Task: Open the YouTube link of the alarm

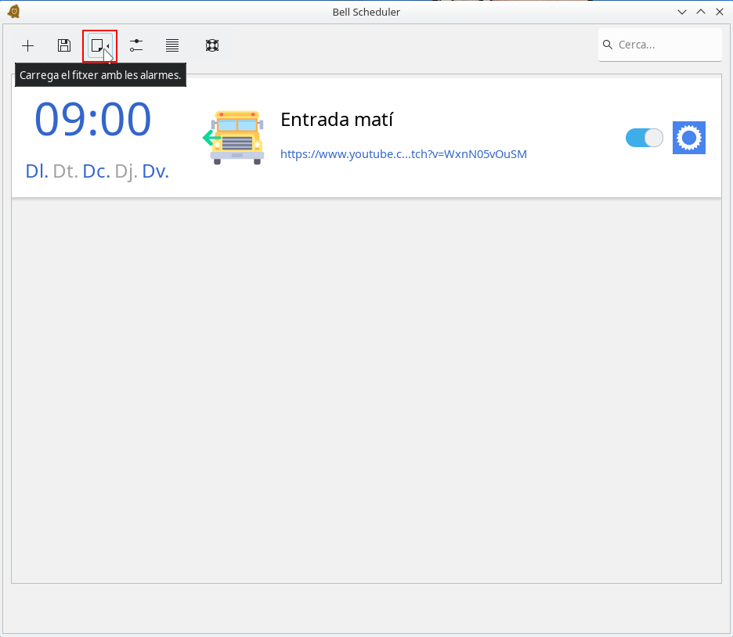Action: click(x=403, y=154)
